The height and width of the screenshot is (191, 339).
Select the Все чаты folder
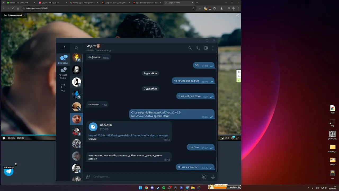(63, 59)
